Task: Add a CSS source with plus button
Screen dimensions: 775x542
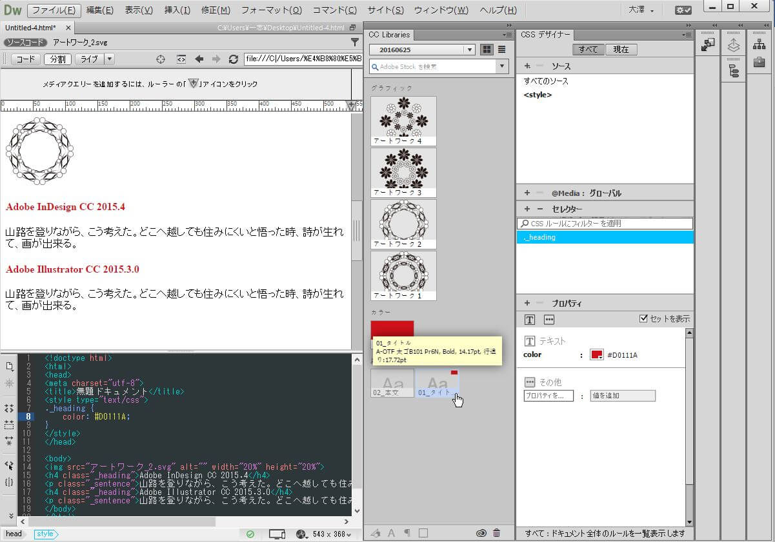Action: pyautogui.click(x=527, y=66)
